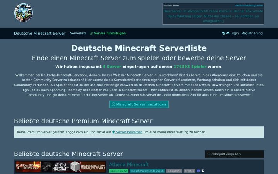Click the Deutsche Minecraft Serverliste headline
Viewport: 278px width, 174px height.
click(x=139, y=48)
